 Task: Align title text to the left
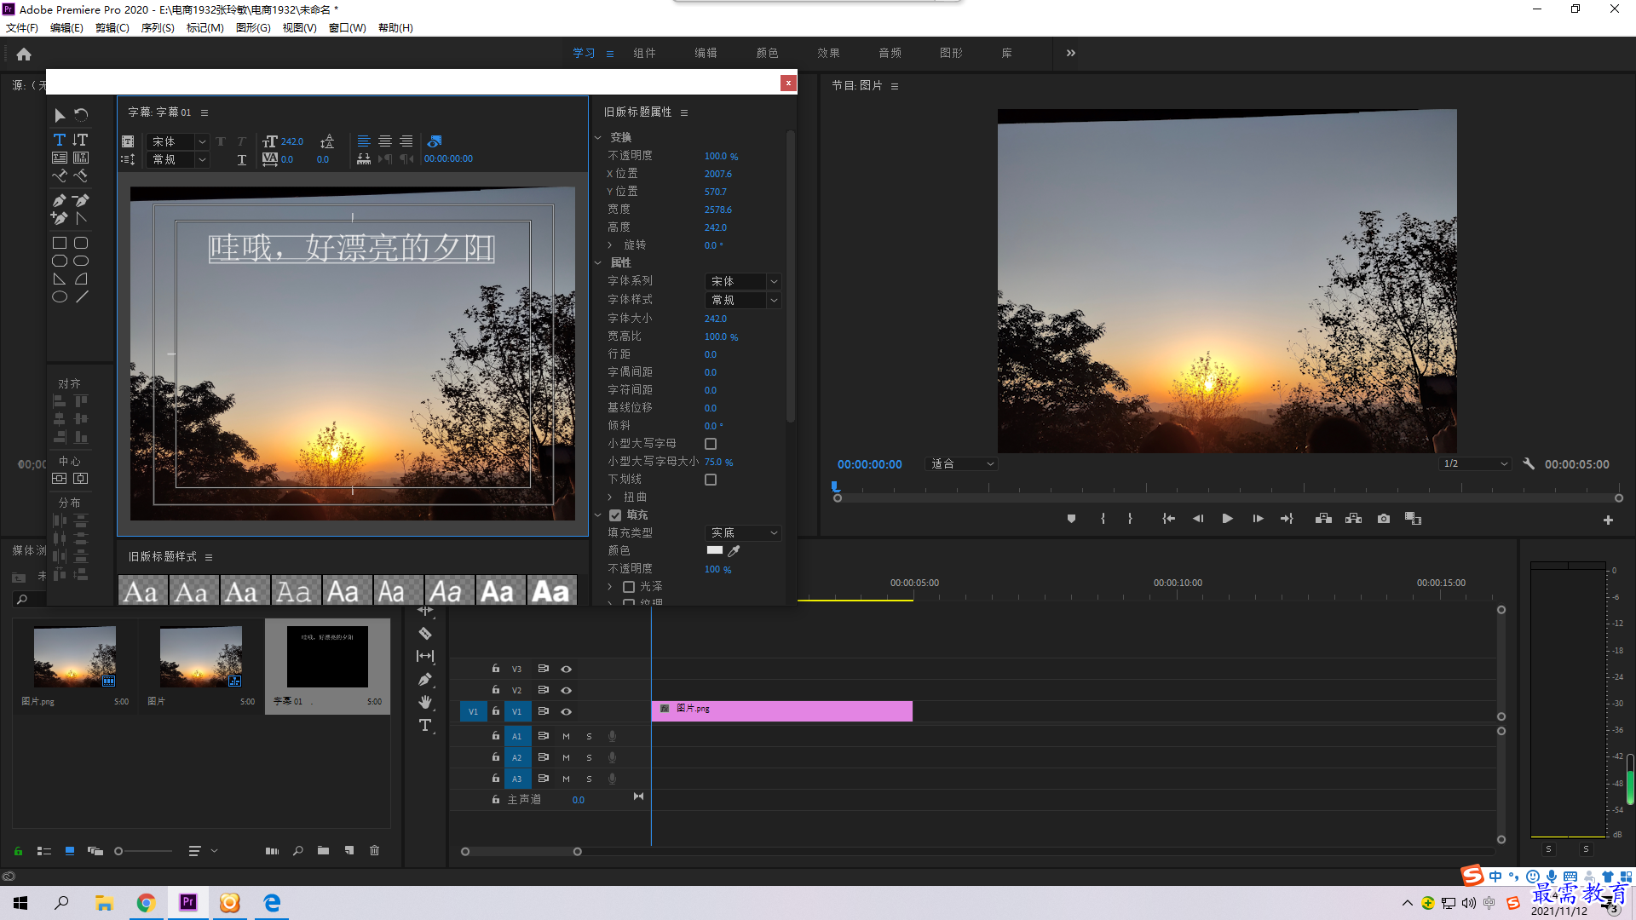[364, 141]
